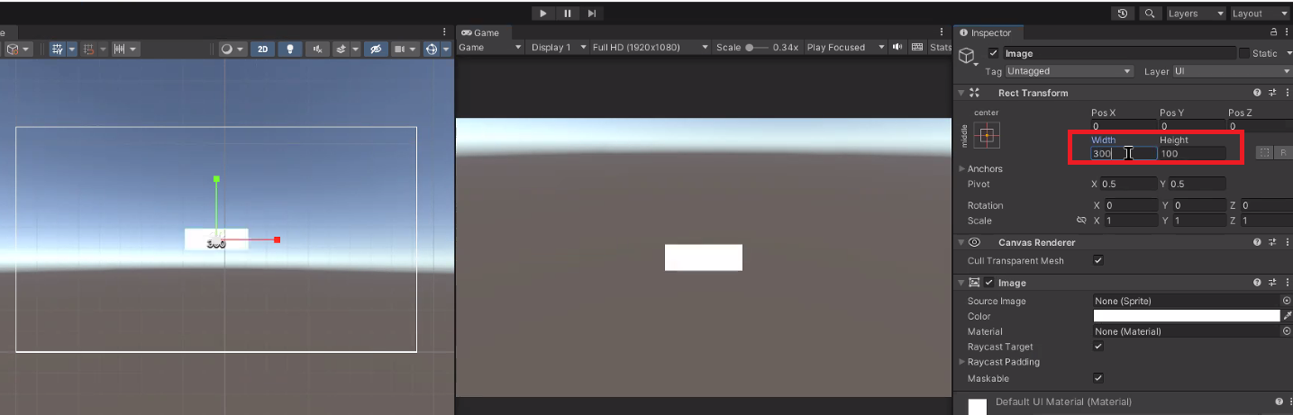Click the Pivot X field
1293x415 pixels.
click(x=1129, y=184)
